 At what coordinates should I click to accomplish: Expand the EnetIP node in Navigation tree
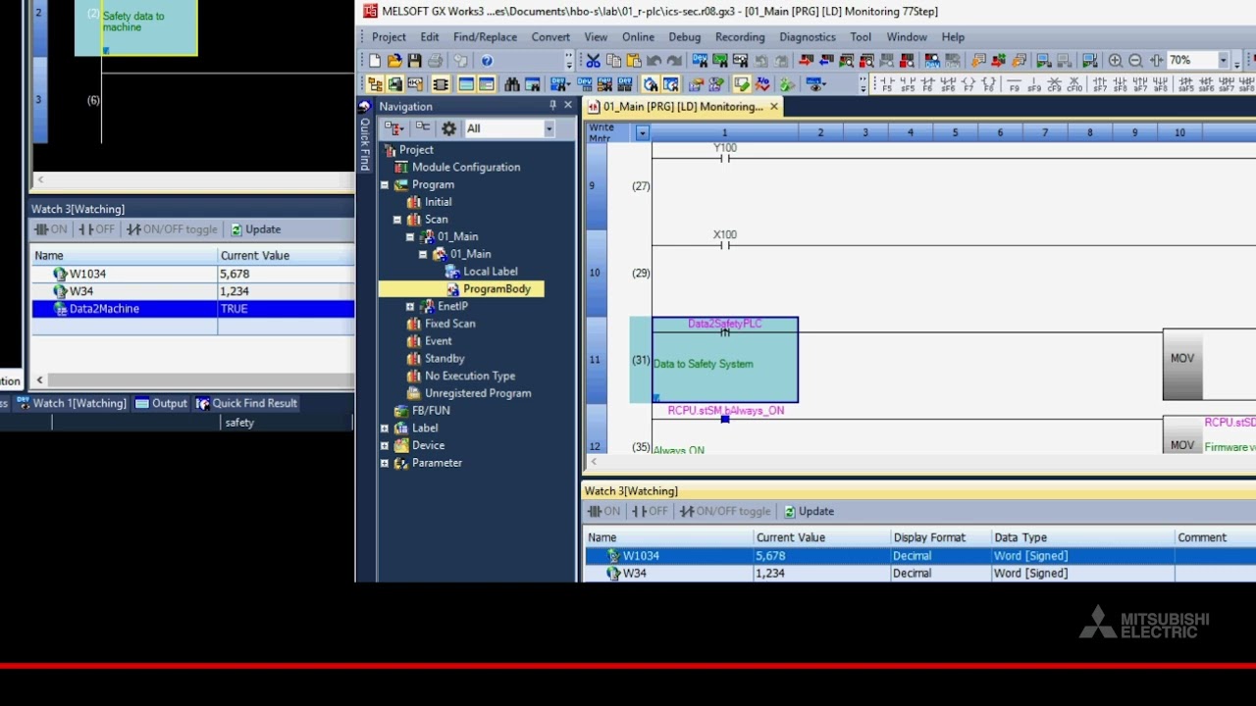coord(410,307)
